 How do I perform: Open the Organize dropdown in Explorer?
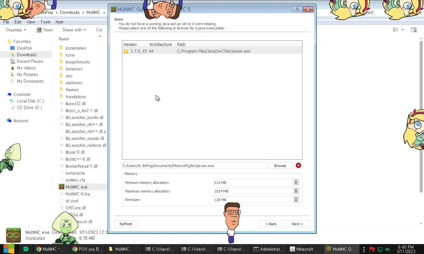[16, 30]
